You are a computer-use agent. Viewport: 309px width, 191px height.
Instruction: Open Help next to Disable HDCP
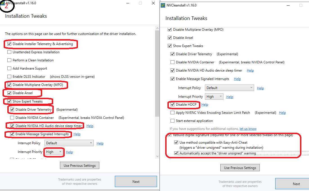click(205, 104)
